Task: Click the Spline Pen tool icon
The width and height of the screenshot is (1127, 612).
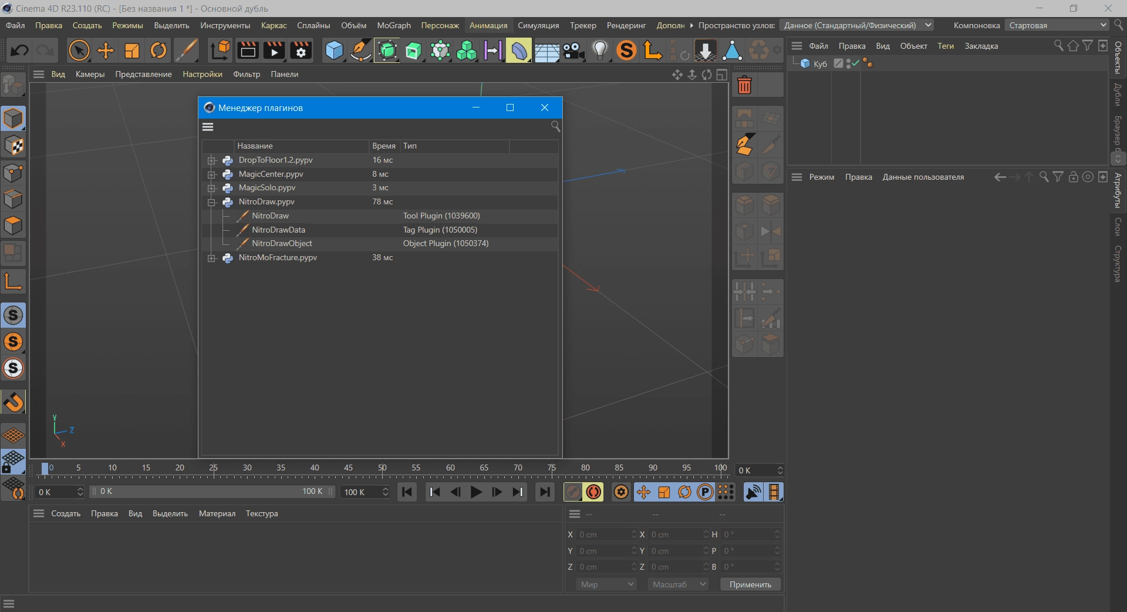Action: pyautogui.click(x=360, y=51)
